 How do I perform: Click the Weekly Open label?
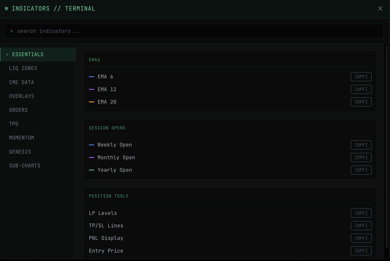point(115,145)
